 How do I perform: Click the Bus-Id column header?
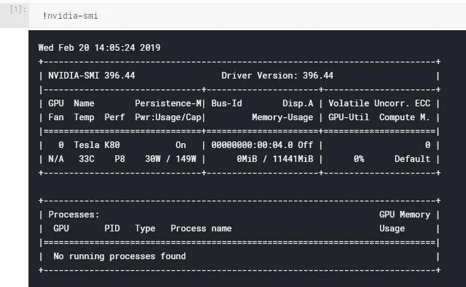click(x=227, y=103)
